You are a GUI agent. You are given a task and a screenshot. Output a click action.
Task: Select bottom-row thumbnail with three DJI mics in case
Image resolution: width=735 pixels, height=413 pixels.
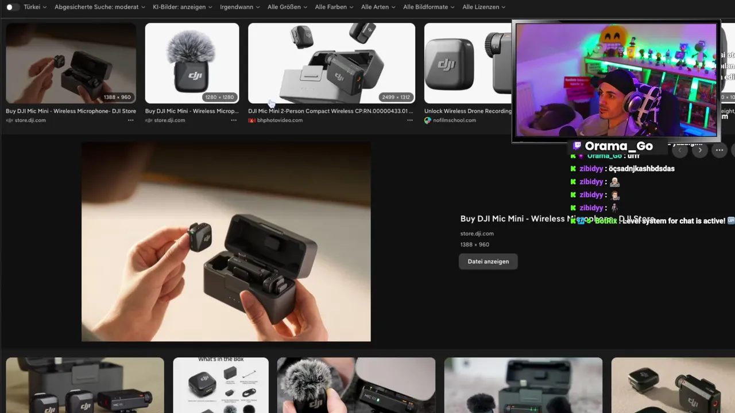tap(85, 385)
